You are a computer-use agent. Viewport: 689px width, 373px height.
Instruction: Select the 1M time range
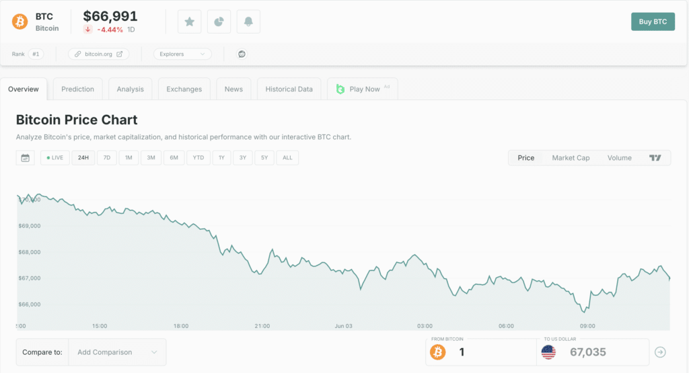[129, 158]
